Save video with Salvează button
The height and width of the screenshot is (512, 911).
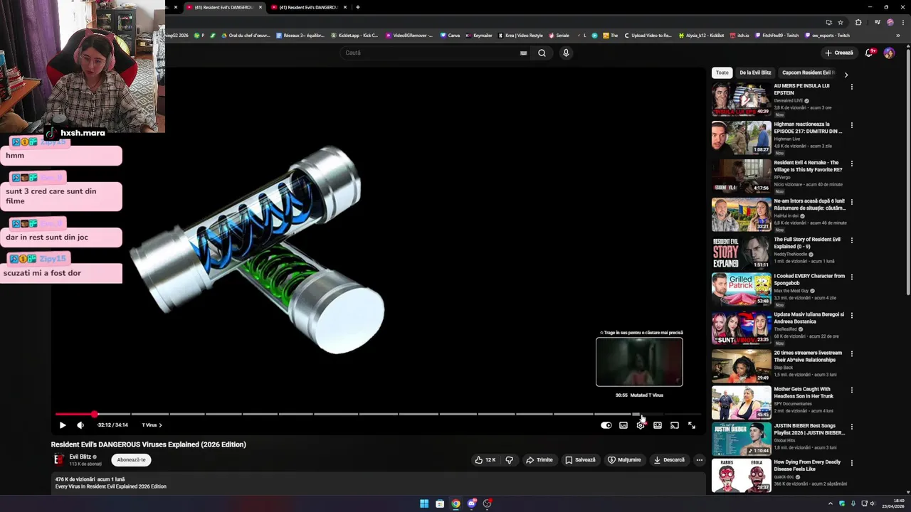pyautogui.click(x=580, y=460)
